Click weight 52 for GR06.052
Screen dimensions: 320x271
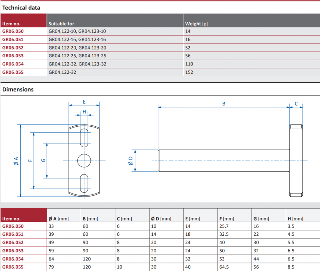click(x=188, y=48)
